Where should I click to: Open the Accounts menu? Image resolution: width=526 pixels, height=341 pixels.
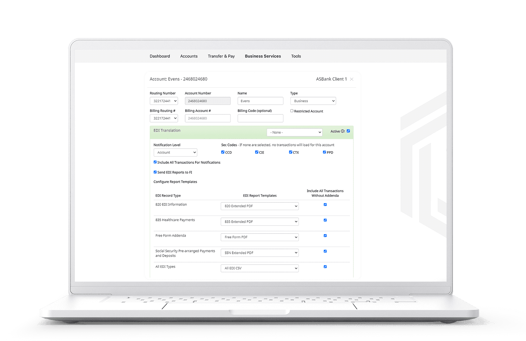tap(189, 56)
